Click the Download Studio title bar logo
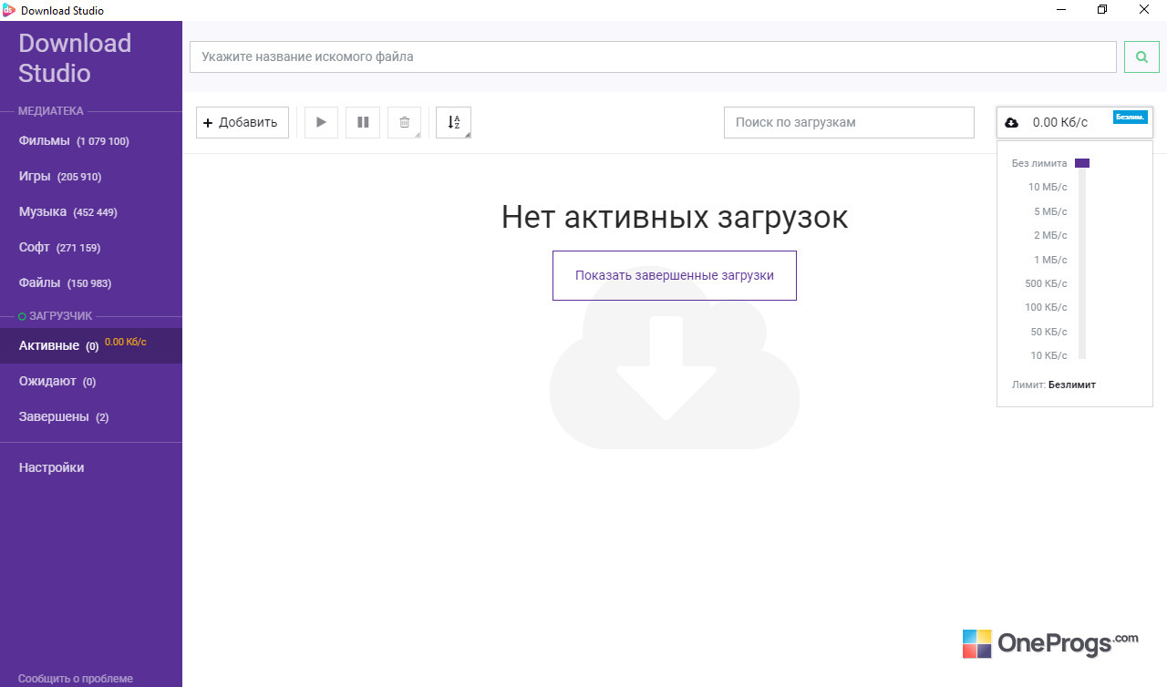The width and height of the screenshot is (1167, 687). click(x=9, y=10)
